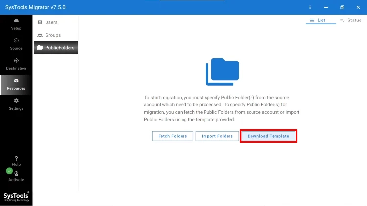Click the Destination label in sidebar

click(16, 68)
